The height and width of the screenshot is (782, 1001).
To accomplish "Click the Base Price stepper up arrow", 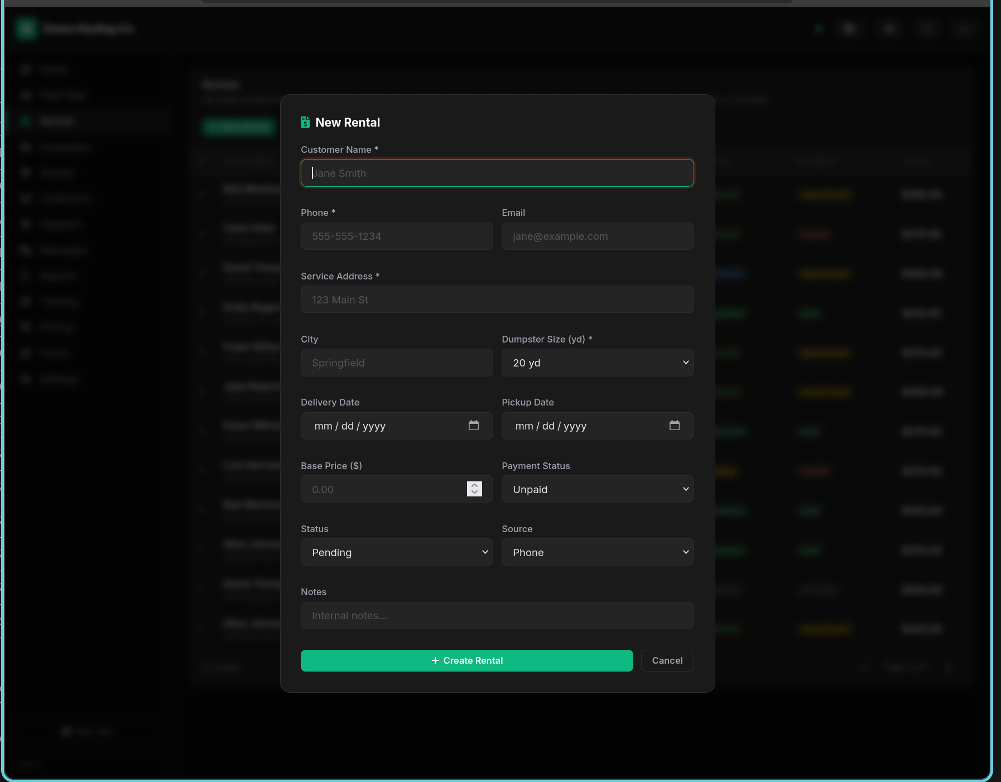I will (x=474, y=485).
